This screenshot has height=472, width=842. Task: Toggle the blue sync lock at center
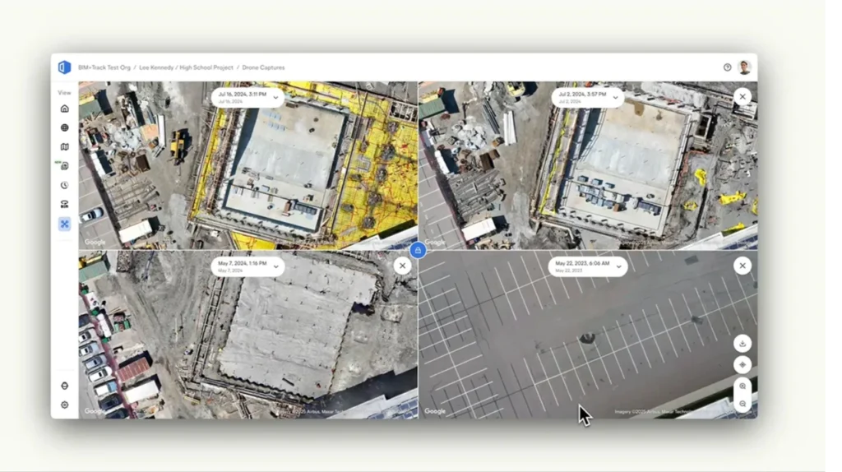click(418, 250)
